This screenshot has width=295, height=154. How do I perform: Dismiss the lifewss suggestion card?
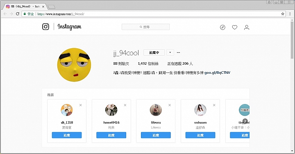[170, 105]
